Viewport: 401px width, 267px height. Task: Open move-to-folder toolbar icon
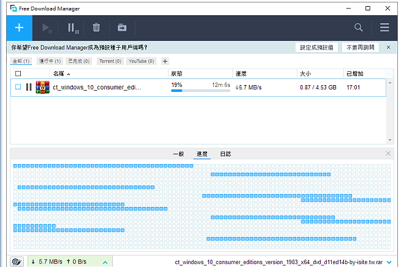coord(122,28)
